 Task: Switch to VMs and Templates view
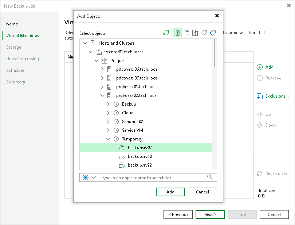pos(186,33)
